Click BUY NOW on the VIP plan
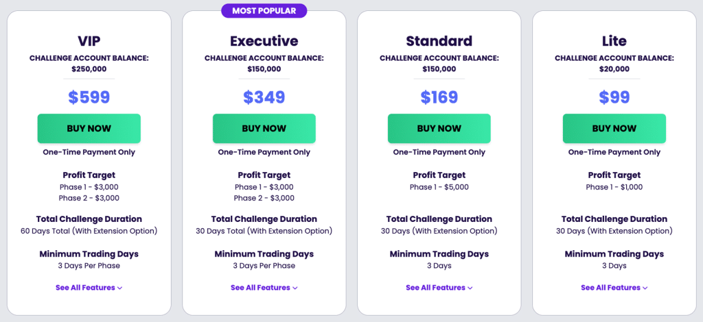The width and height of the screenshot is (703, 322). [89, 128]
